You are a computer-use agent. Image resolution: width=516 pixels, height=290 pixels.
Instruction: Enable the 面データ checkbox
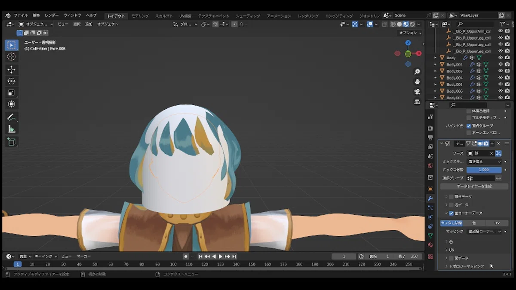tap(451, 258)
